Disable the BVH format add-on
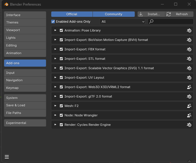 coord(61,40)
